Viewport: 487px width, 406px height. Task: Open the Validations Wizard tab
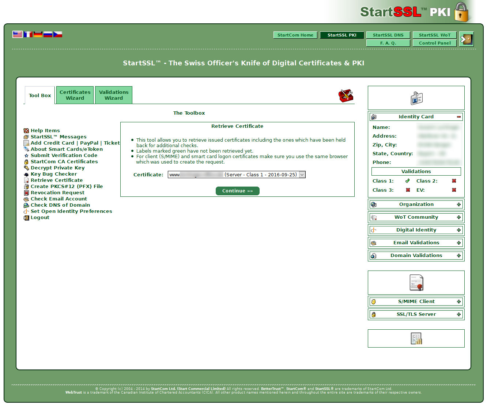(114, 95)
